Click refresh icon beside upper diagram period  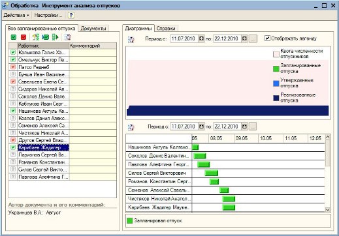pyautogui.click(x=131, y=39)
